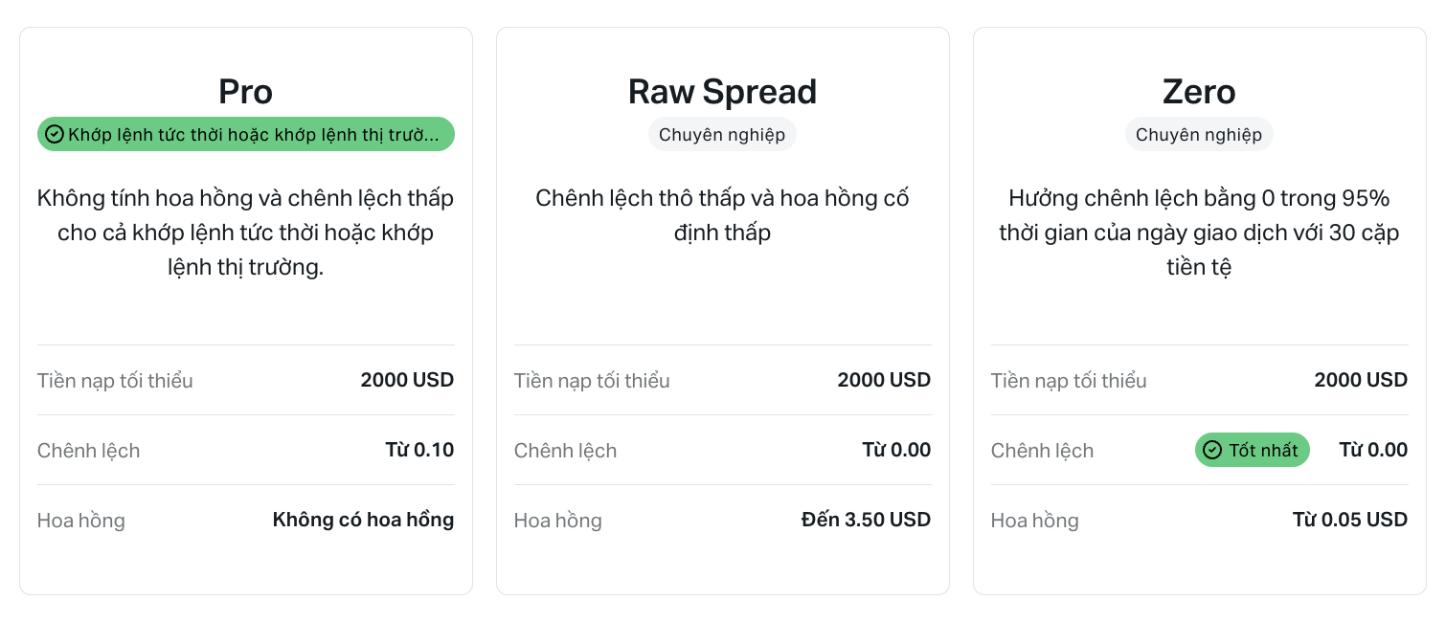Click Không có hoa hồng value
This screenshot has width=1446, height=622.
[x=363, y=520]
